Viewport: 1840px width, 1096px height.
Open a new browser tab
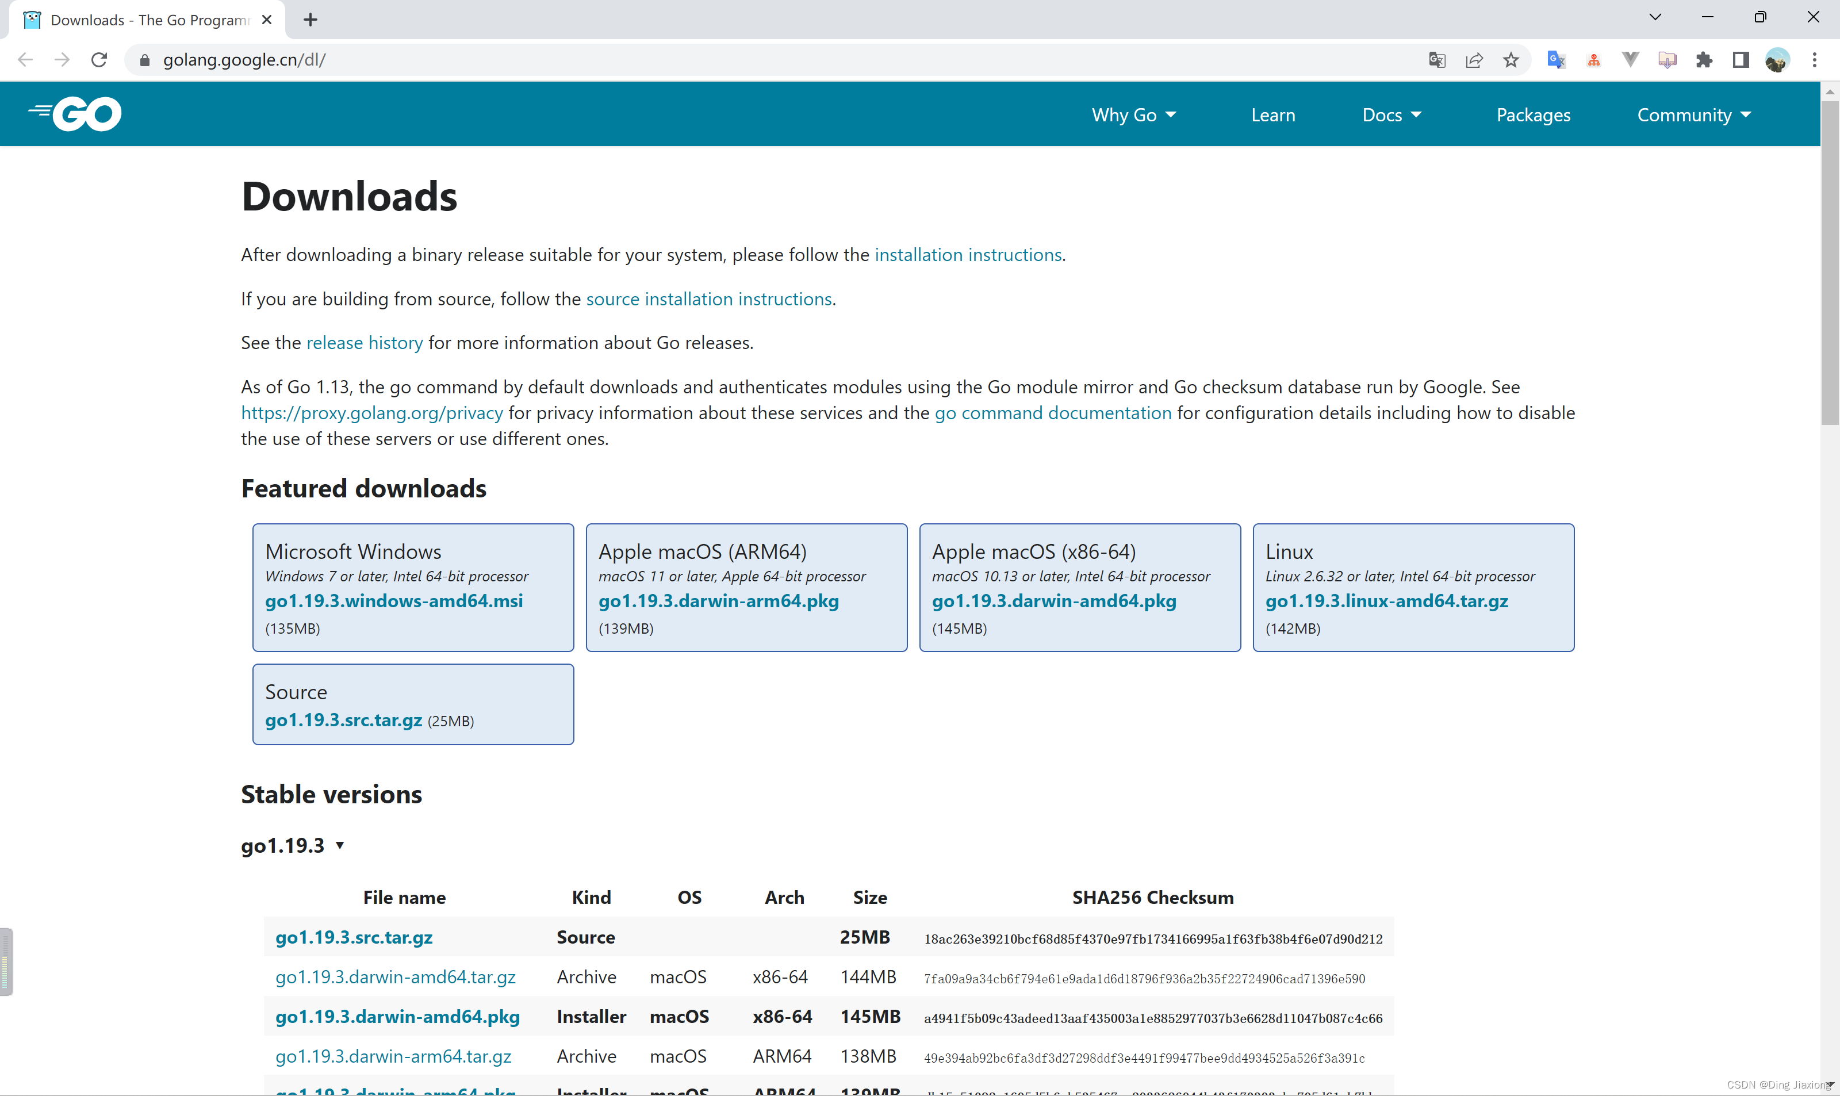tap(310, 20)
